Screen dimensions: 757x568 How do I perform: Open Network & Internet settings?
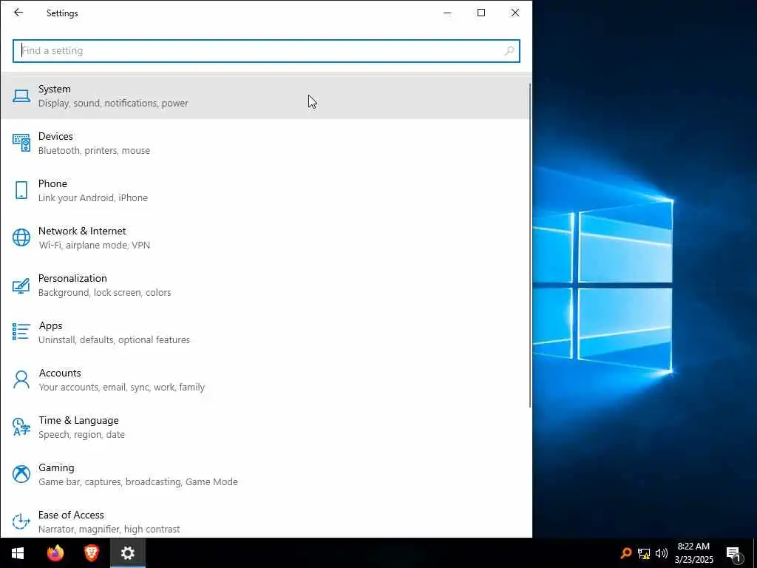[x=265, y=238]
